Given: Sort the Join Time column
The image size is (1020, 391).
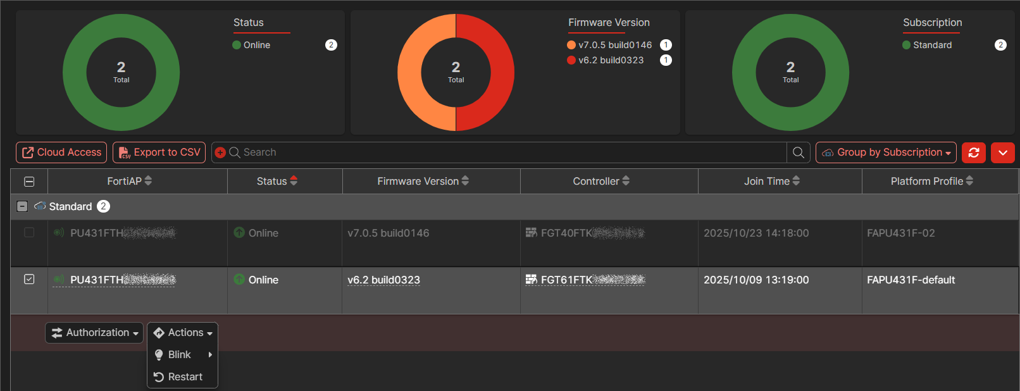Looking at the screenshot, I should [x=796, y=181].
